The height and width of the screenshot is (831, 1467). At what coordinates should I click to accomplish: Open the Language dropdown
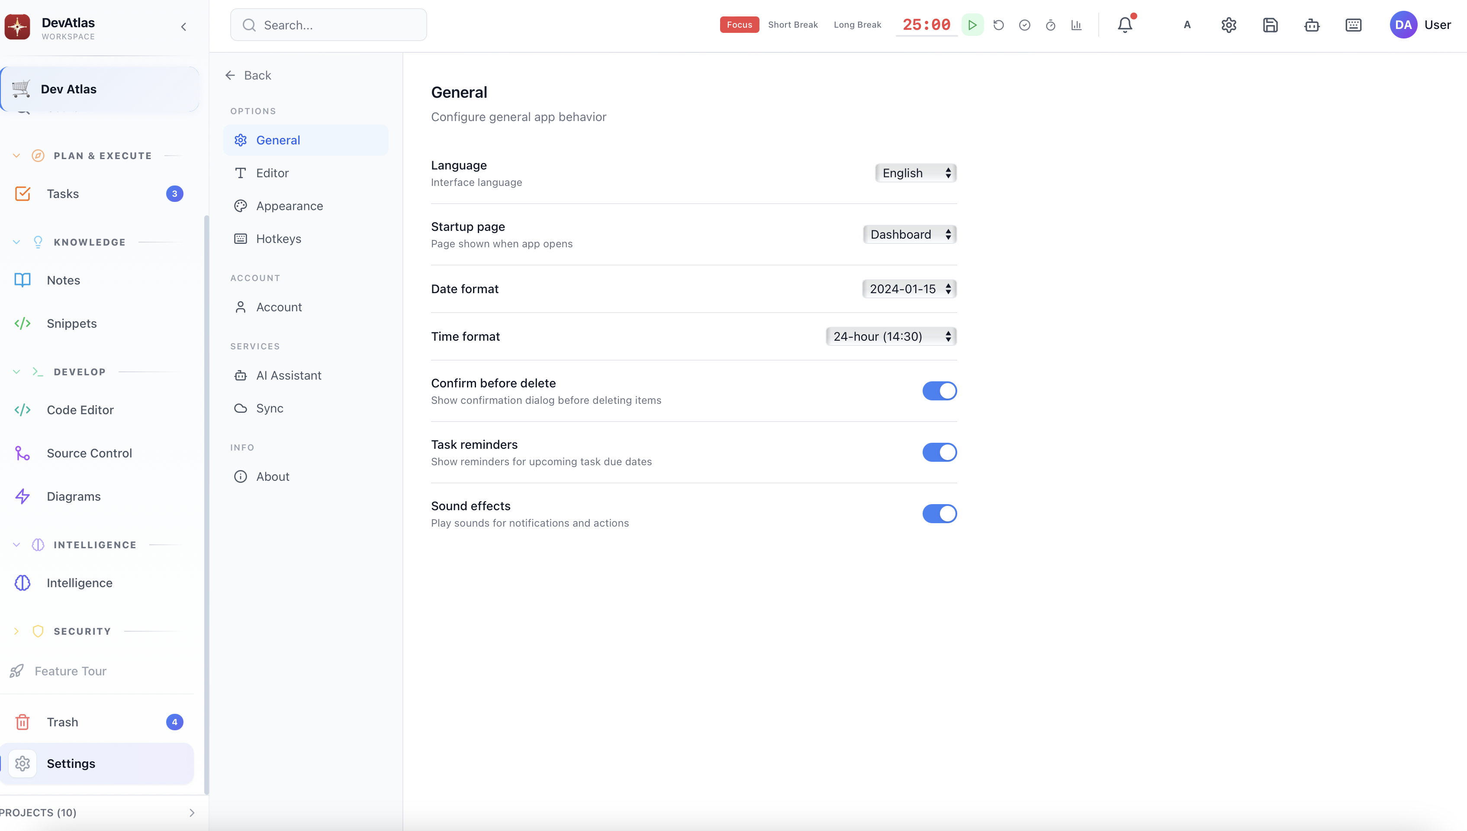coord(915,173)
